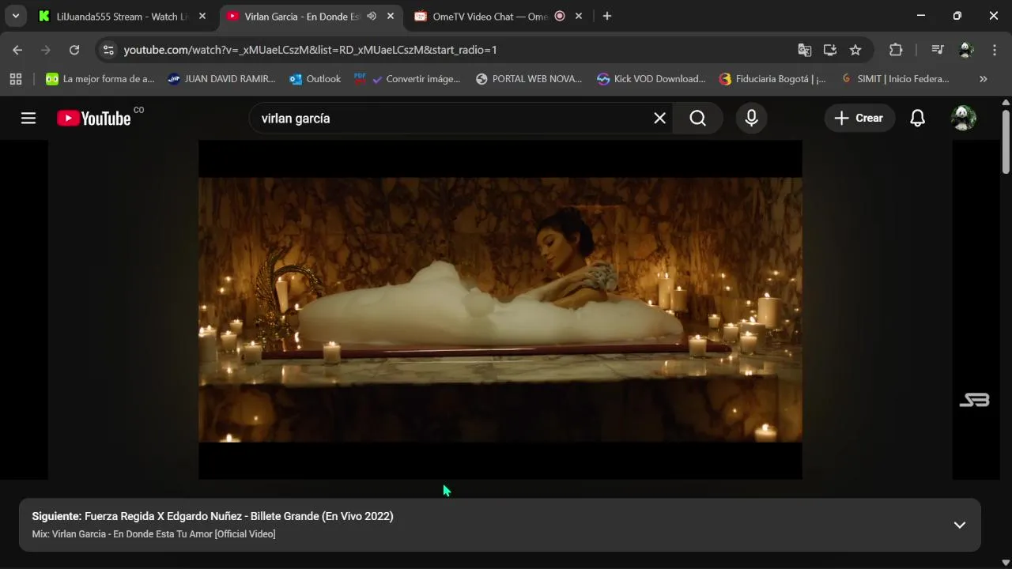The height and width of the screenshot is (569, 1012).
Task: Close the OmeTV Video Chat tab
Action: click(579, 16)
